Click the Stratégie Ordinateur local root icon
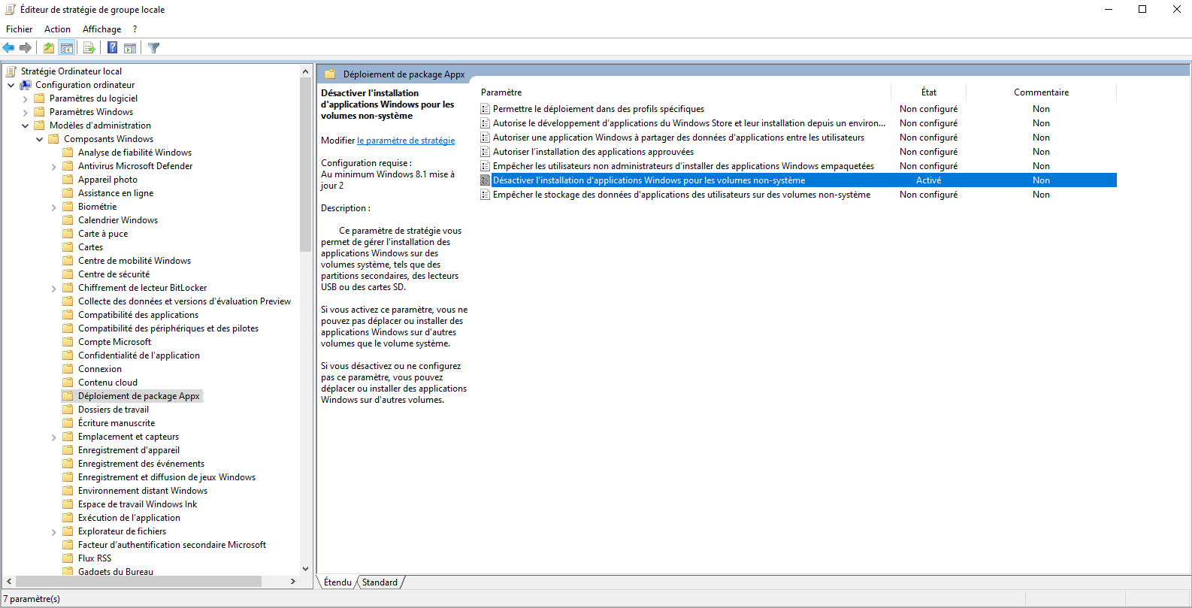The image size is (1192, 608). (x=11, y=71)
